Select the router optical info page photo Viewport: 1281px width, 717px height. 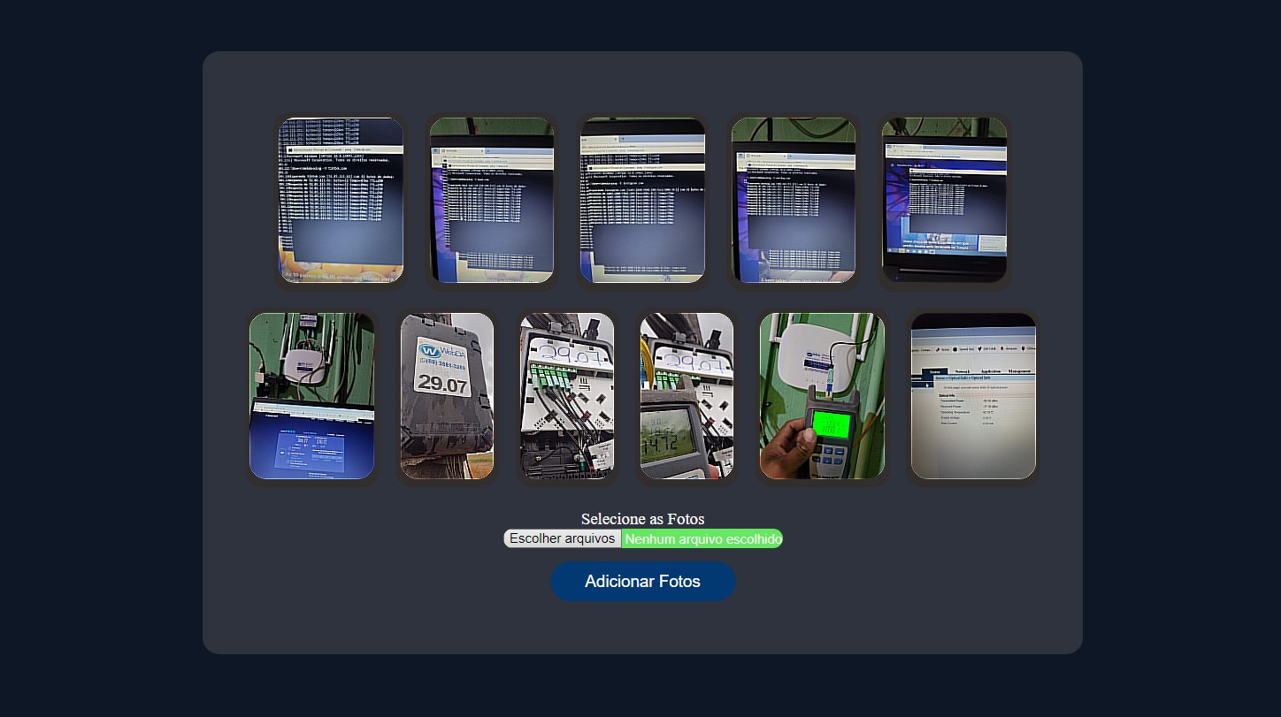[973, 396]
